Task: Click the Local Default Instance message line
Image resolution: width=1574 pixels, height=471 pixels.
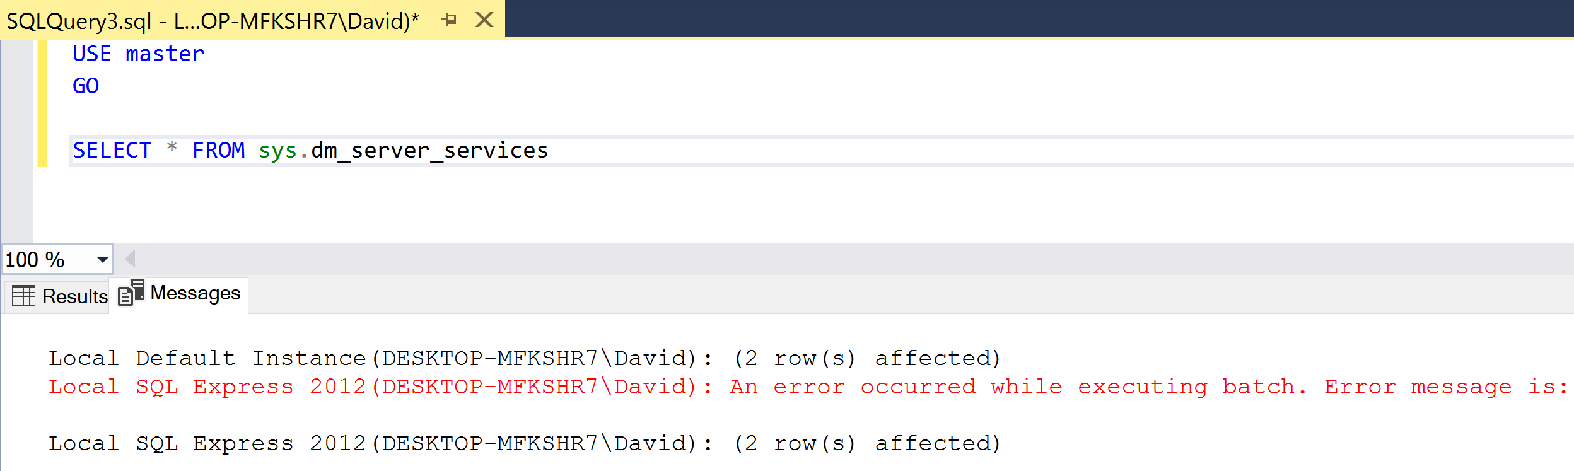Action: tap(523, 358)
